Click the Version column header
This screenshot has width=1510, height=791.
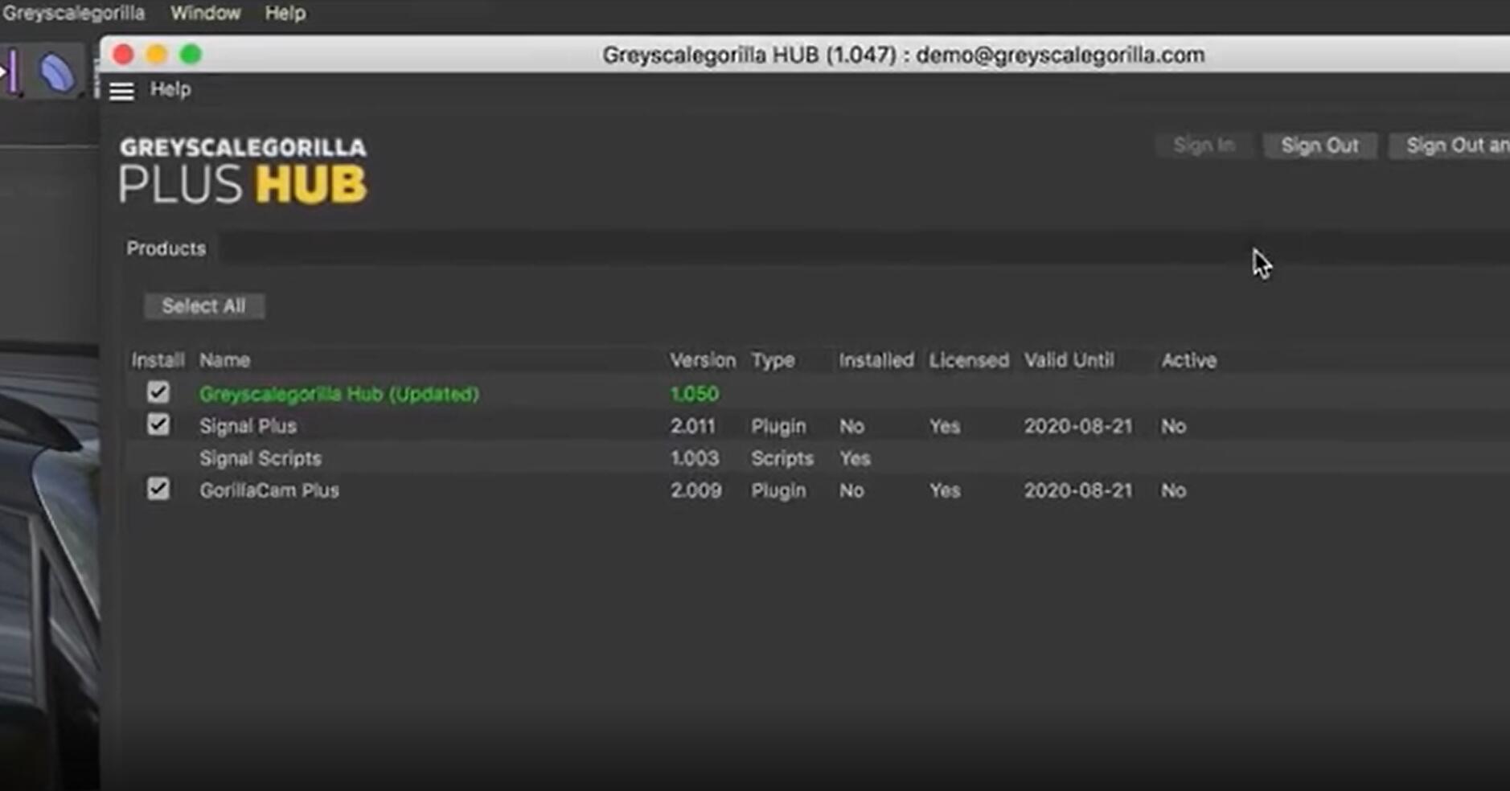(x=703, y=360)
